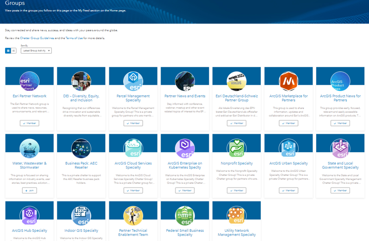Open the ArcGIS Urban Specialty icon
Viewport: 369px width, 241px height.
click(x=288, y=148)
